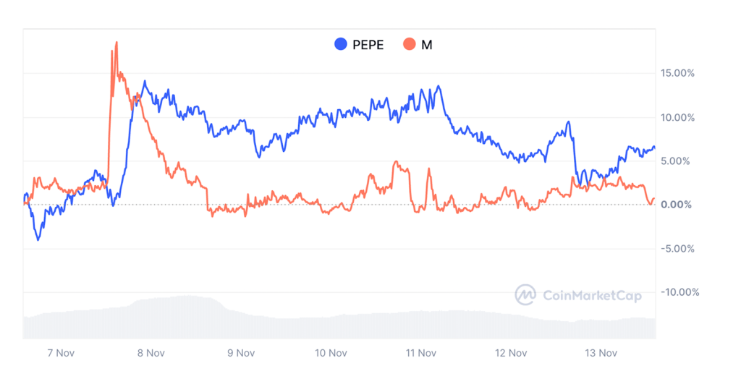The height and width of the screenshot is (392, 741).
Task: Select the 8 Nov date label
Action: point(150,354)
